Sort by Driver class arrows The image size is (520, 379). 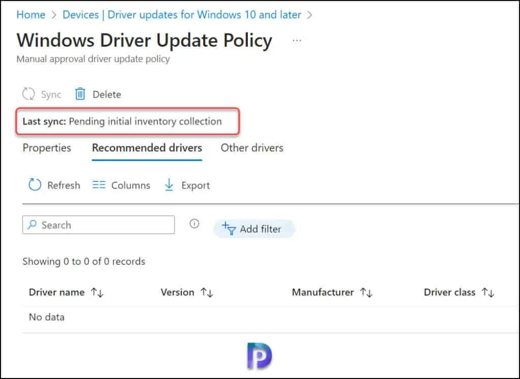click(x=488, y=293)
